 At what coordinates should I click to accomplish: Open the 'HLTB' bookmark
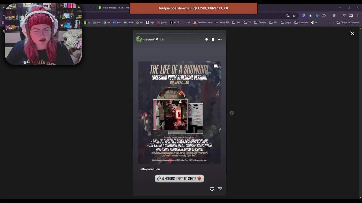[174, 23]
